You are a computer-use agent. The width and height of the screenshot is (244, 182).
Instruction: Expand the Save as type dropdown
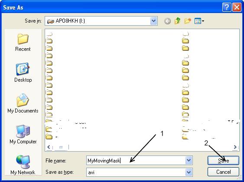[x=189, y=172]
